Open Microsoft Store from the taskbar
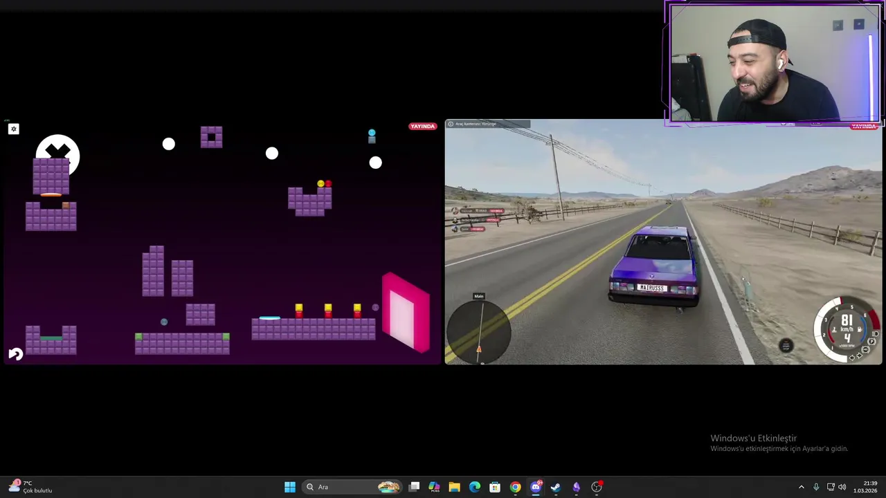The width and height of the screenshot is (886, 498). [x=494, y=487]
